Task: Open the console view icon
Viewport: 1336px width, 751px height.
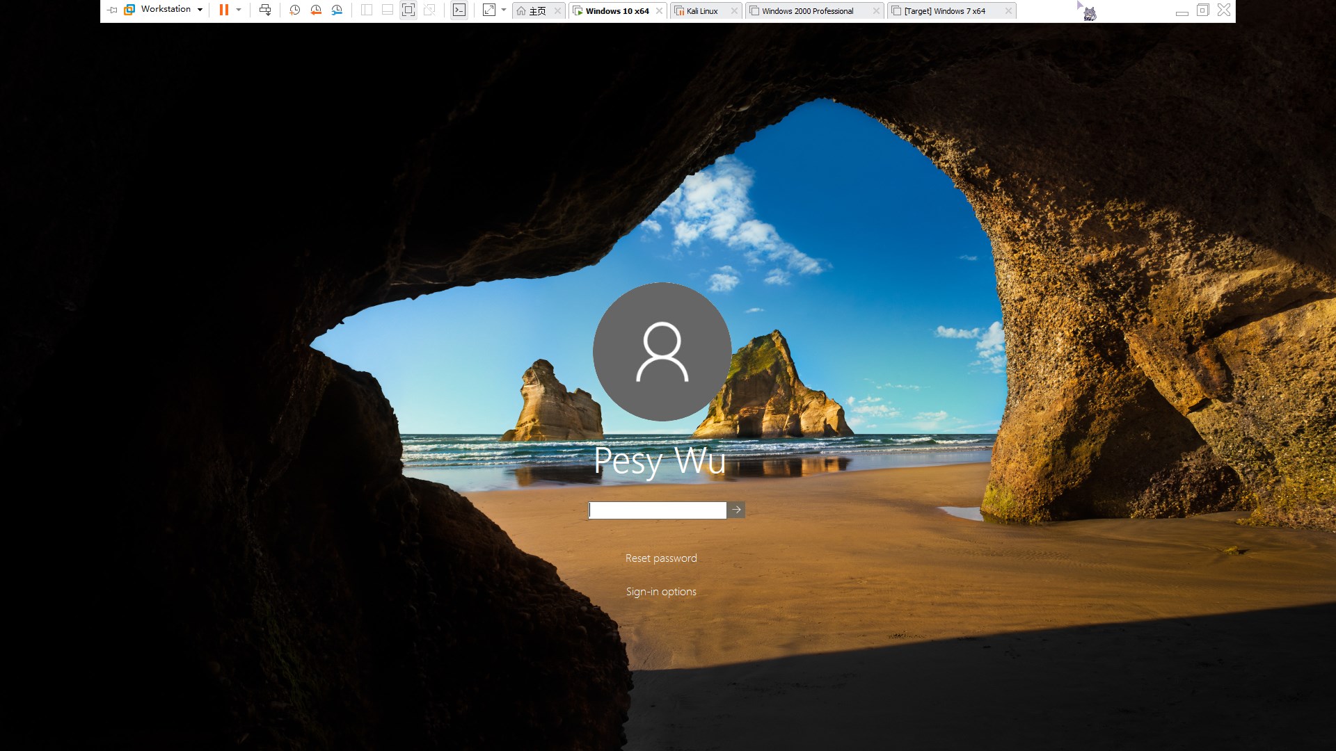Action: 459,10
